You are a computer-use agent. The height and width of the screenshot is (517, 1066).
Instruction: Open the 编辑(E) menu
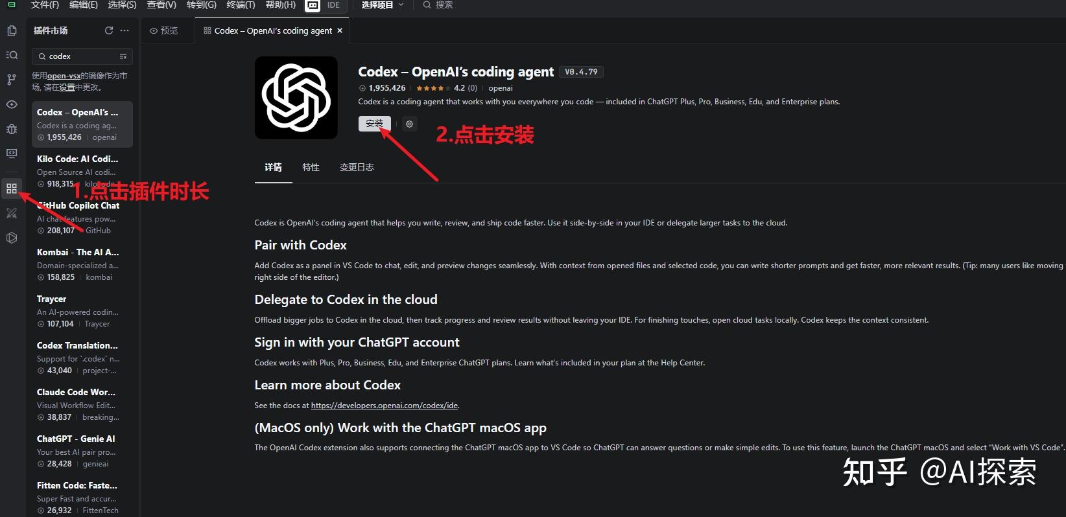[x=84, y=5]
